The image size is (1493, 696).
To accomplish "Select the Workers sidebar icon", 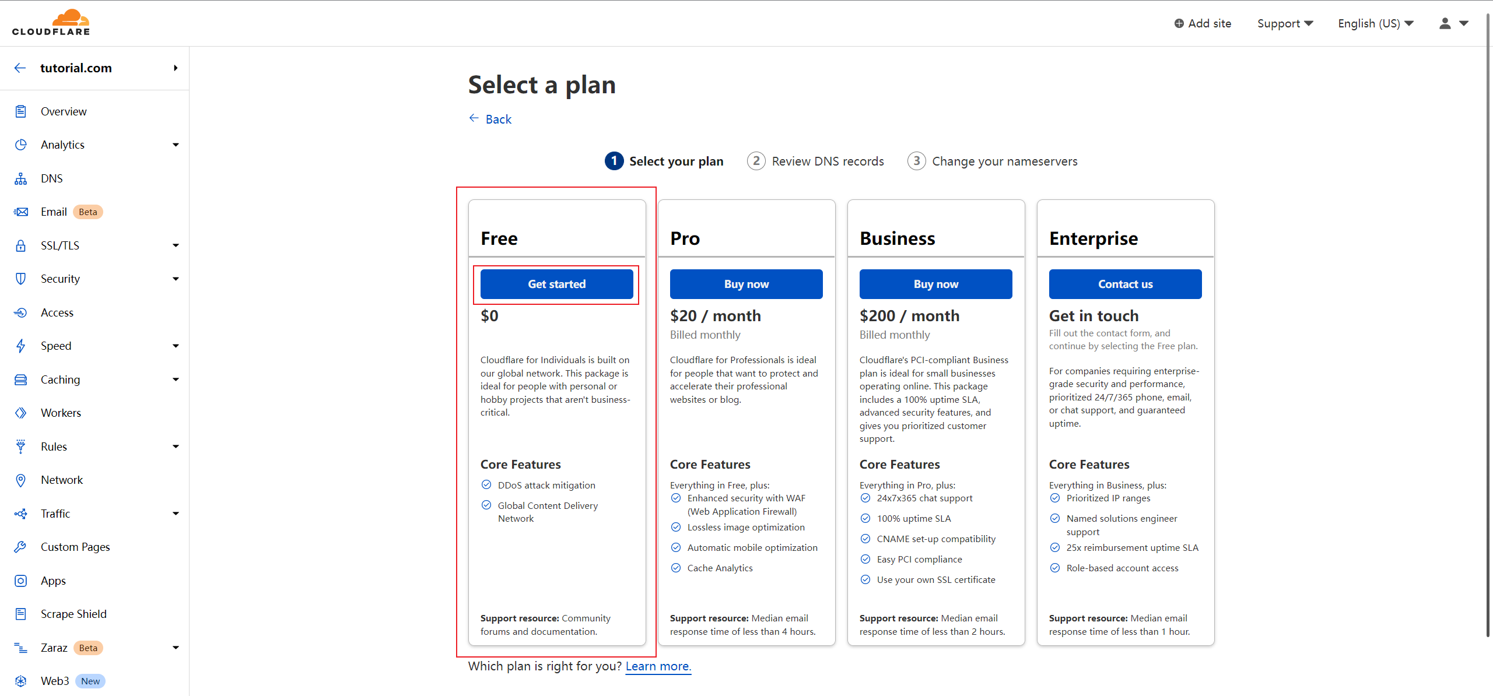I will (x=20, y=412).
